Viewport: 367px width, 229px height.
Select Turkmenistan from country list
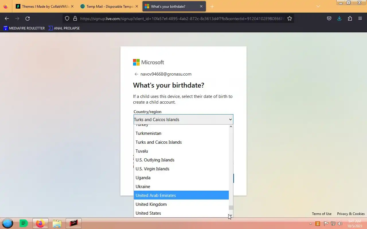pos(181,133)
